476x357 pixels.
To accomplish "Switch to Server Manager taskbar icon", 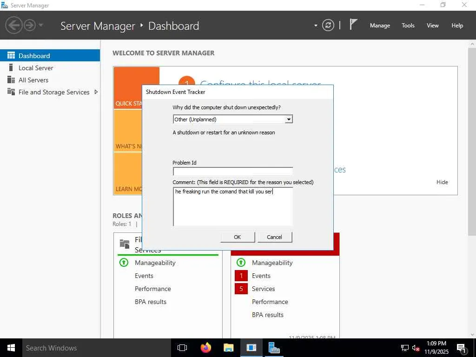I will (274, 348).
